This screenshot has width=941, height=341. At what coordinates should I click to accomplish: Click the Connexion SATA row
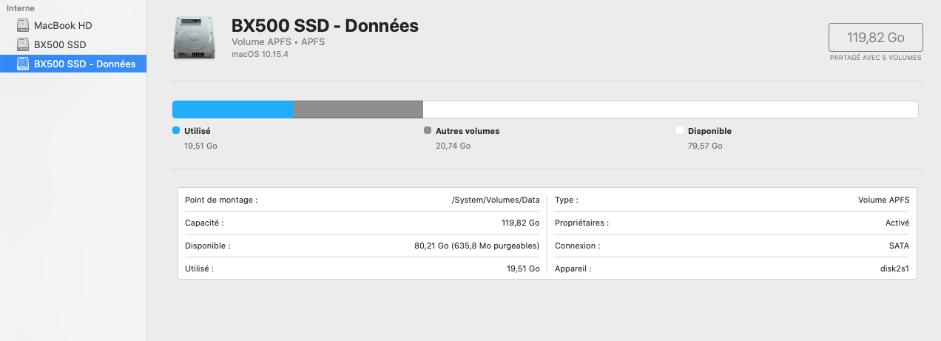(x=732, y=246)
